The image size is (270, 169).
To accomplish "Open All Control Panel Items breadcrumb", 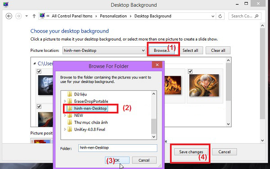I will pyautogui.click(x=72, y=16).
